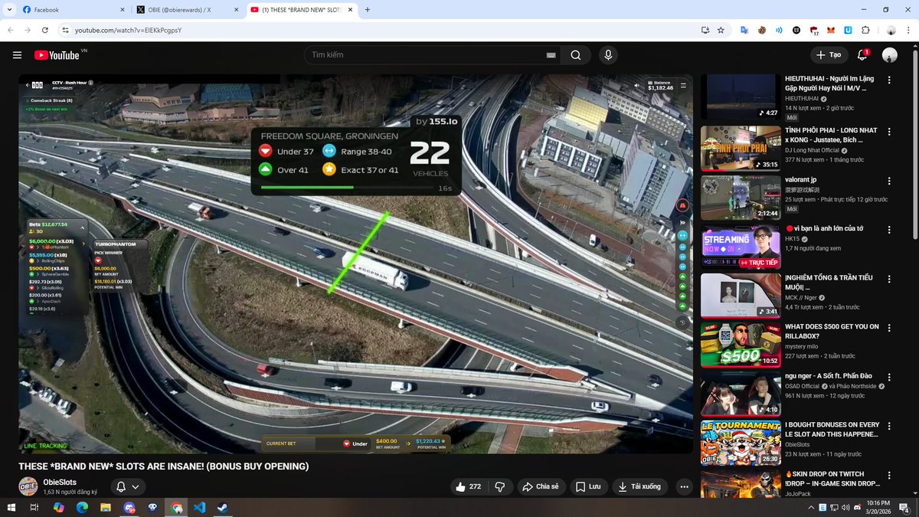Open Visual Studio Code from taskbar
The width and height of the screenshot is (919, 517).
coord(200,508)
